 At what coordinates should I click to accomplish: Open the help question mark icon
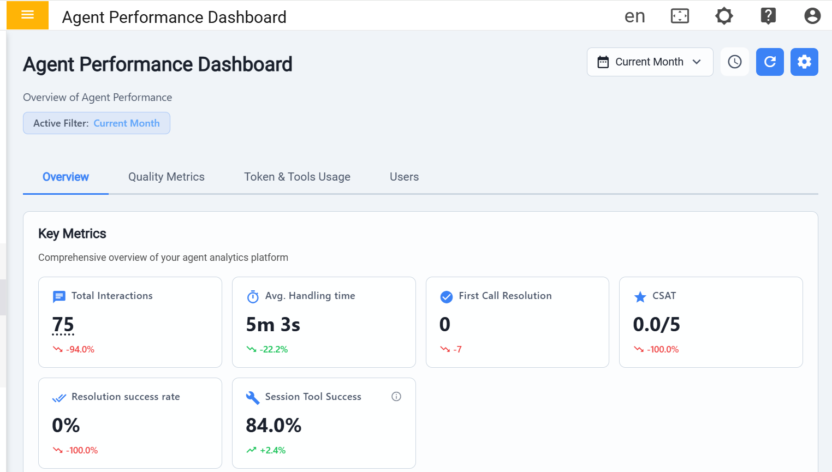768,16
